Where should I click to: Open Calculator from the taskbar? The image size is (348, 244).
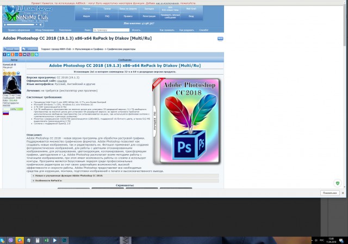[x=38, y=240]
